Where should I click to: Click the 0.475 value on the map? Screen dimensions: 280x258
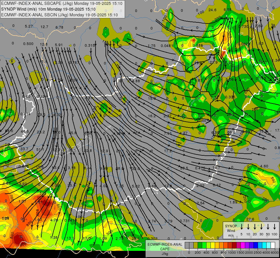click(200, 168)
